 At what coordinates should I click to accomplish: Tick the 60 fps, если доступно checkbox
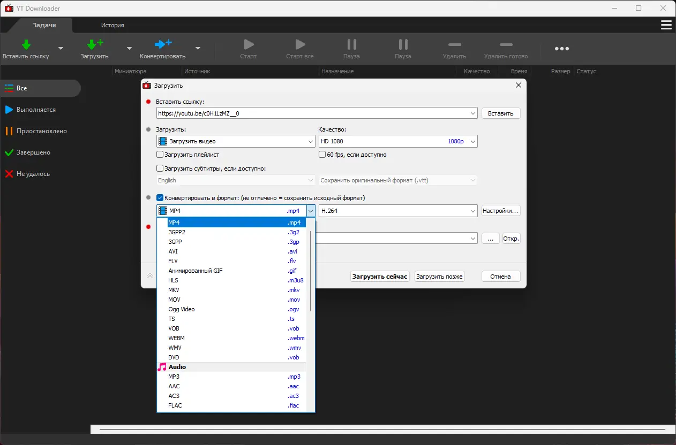point(322,155)
